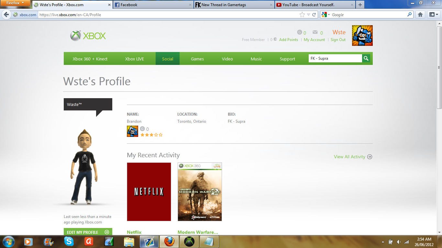Click the Google search box
Screen dimensions: 442x248
pyautogui.click(x=369, y=15)
